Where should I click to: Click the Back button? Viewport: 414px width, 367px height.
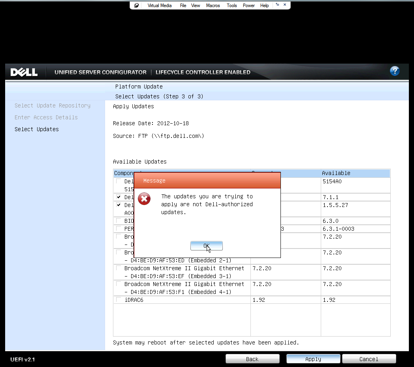(x=252, y=359)
